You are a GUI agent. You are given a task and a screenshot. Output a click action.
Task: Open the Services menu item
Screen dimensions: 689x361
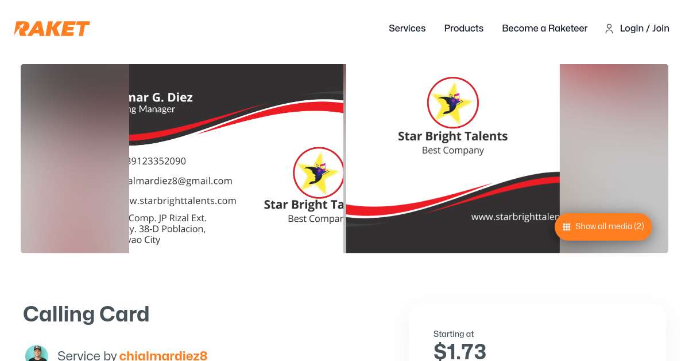point(407,29)
